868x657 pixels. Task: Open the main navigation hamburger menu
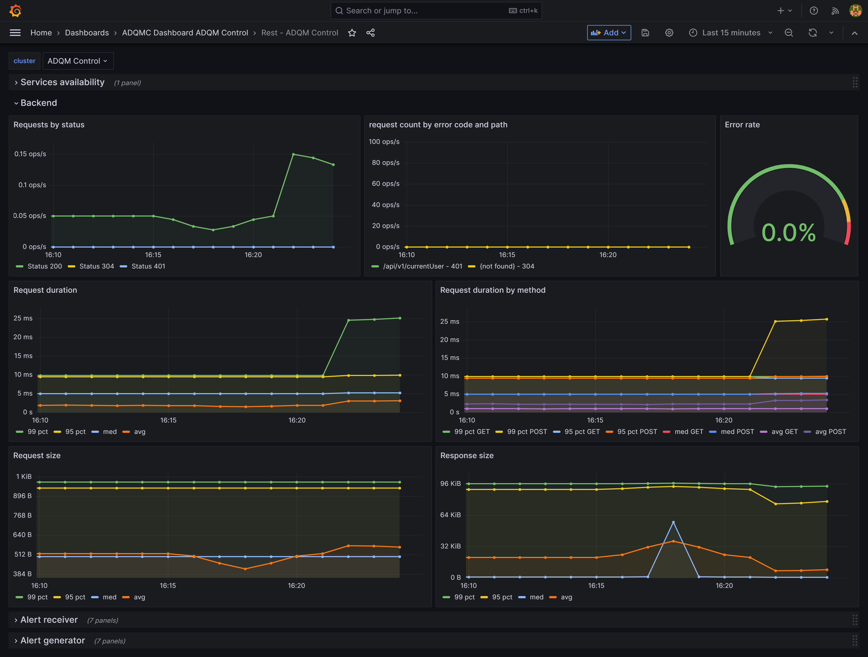pyautogui.click(x=15, y=33)
